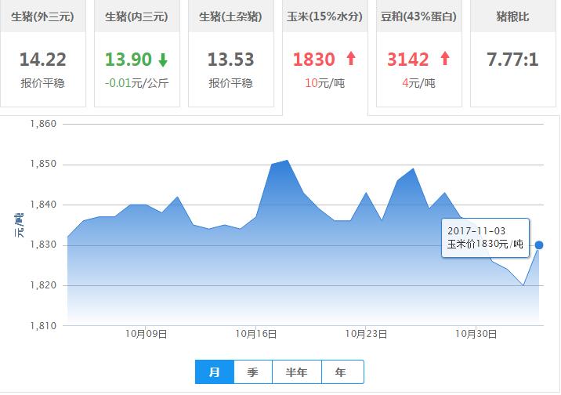Image resolution: width=561 pixels, height=395 pixels.
Task: Click the green down arrow beside 13.90
Action: point(163,60)
